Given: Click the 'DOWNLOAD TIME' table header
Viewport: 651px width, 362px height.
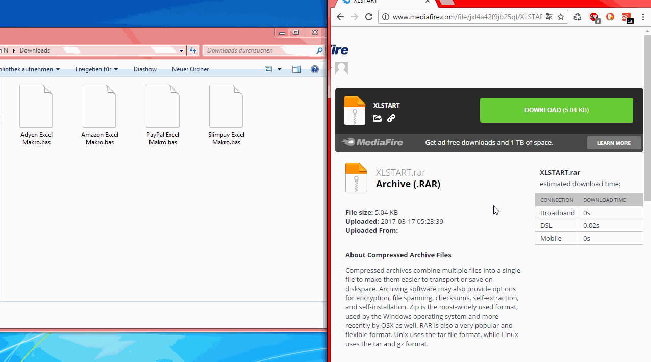Looking at the screenshot, I should pyautogui.click(x=610, y=200).
